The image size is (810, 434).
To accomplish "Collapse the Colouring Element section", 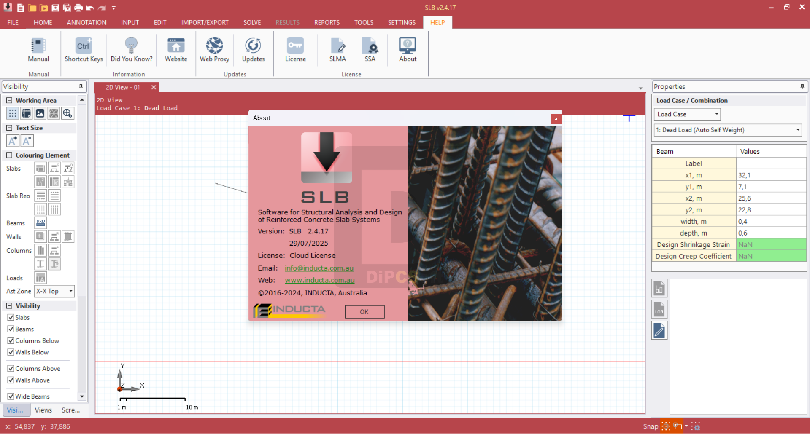I will point(9,155).
